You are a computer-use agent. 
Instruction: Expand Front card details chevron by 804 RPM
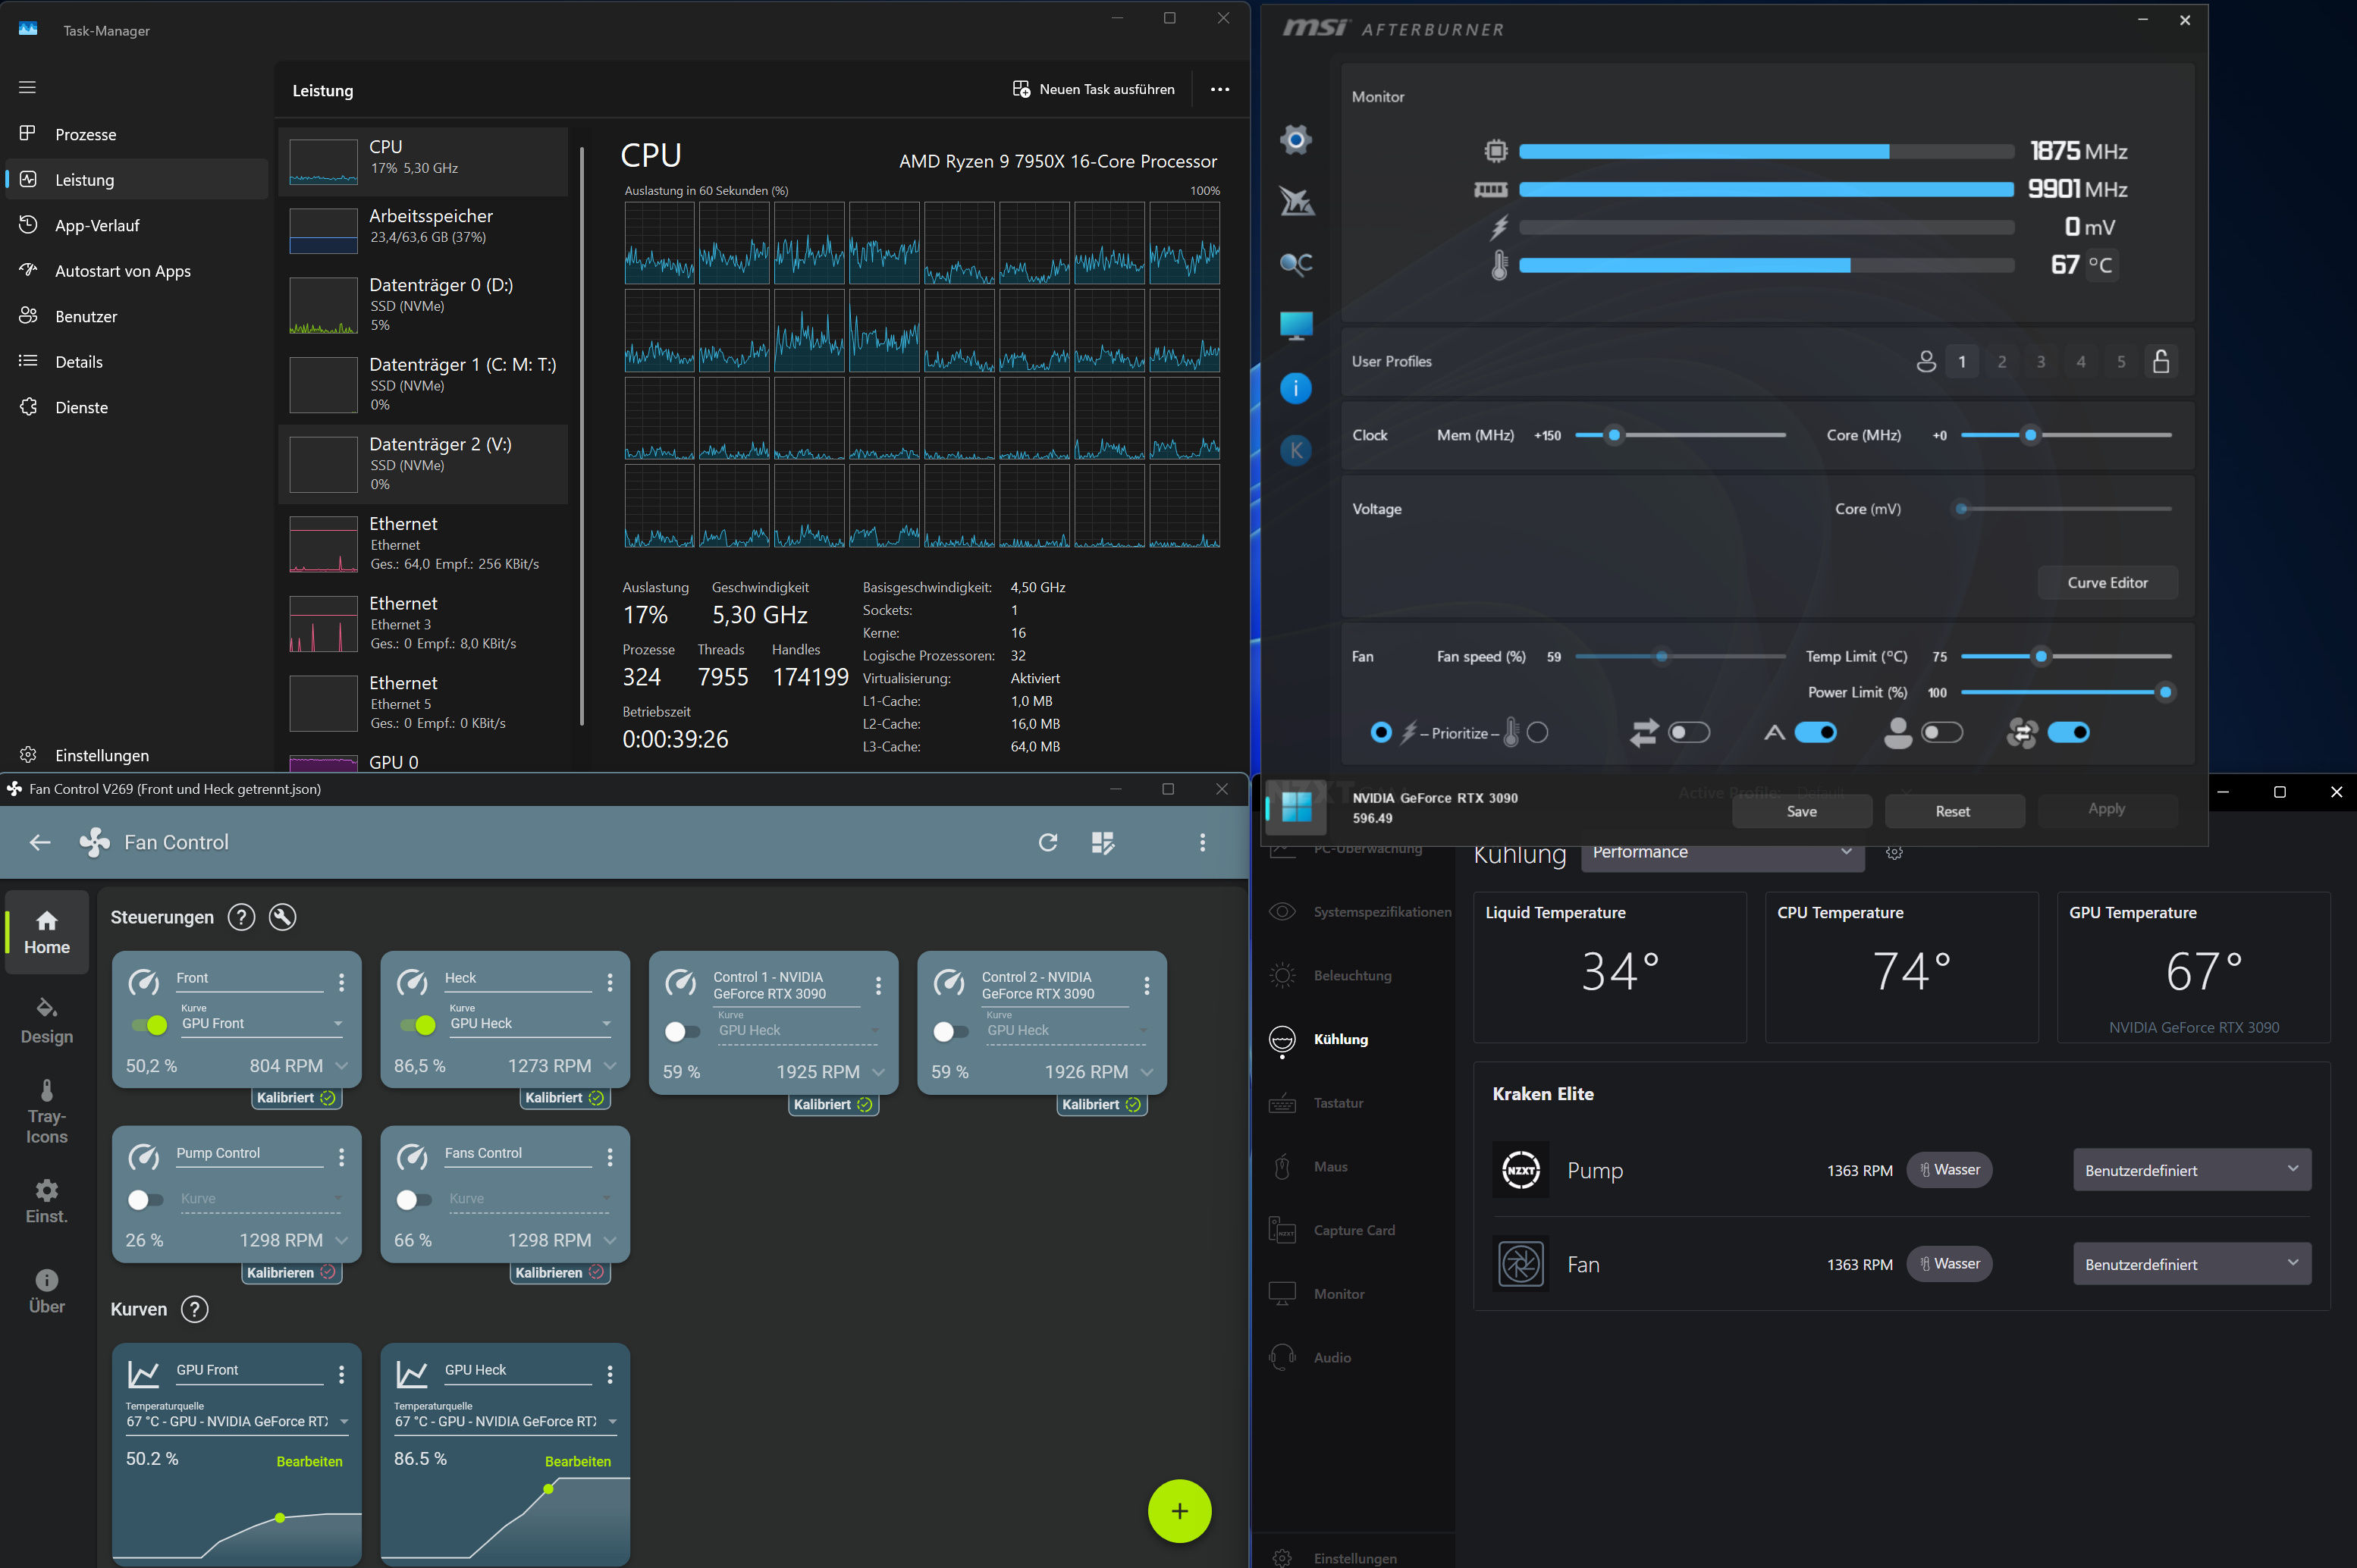click(x=342, y=1066)
